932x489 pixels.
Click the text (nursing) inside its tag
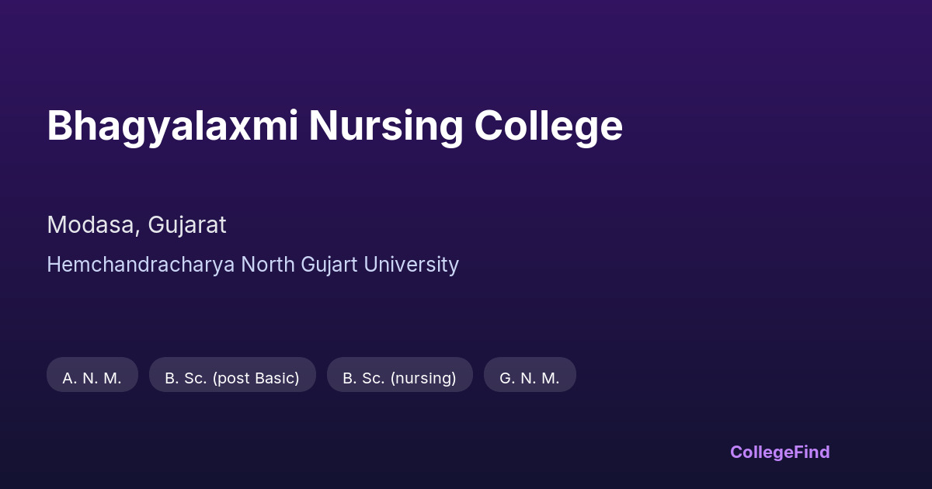[423, 378]
